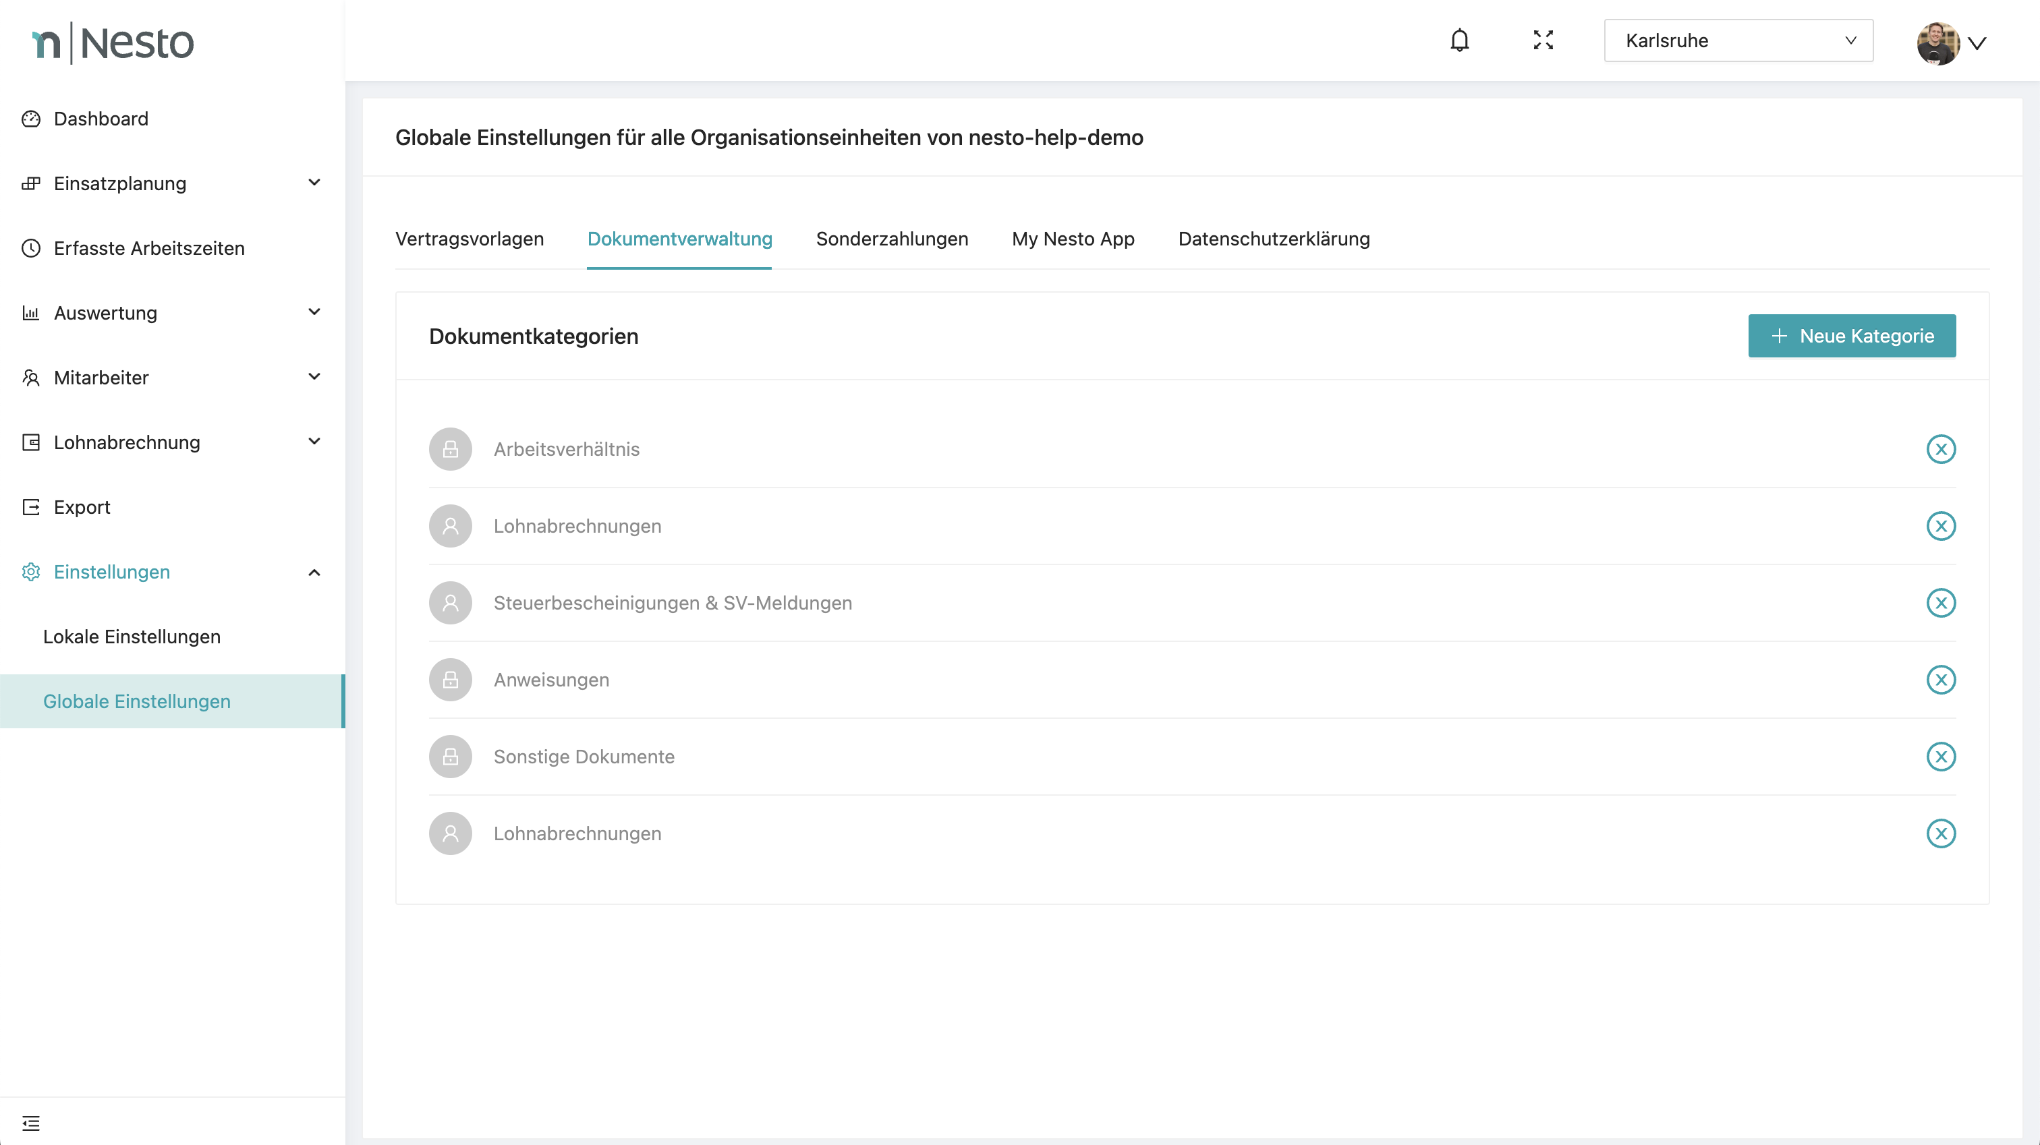Expand the Mitarbeiter section
2040x1145 pixels.
pyautogui.click(x=314, y=377)
